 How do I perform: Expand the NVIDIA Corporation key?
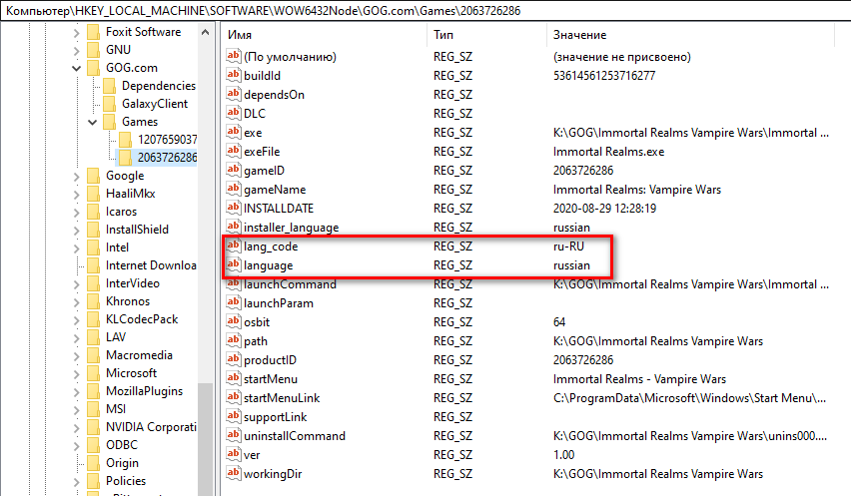tap(77, 427)
